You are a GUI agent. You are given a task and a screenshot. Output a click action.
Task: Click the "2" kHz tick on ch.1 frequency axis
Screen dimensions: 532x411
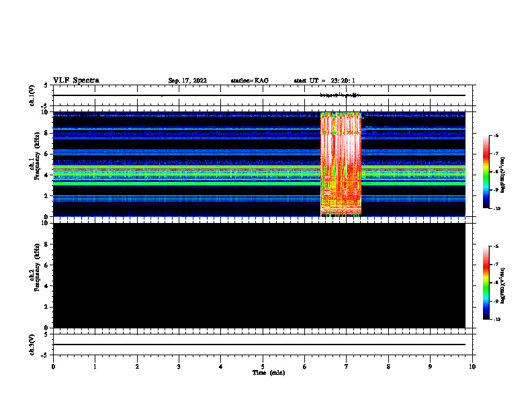pos(47,196)
